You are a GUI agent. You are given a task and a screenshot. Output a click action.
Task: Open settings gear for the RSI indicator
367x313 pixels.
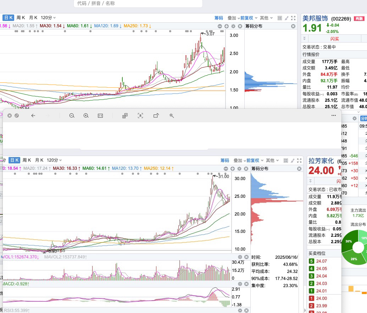click(240, 311)
